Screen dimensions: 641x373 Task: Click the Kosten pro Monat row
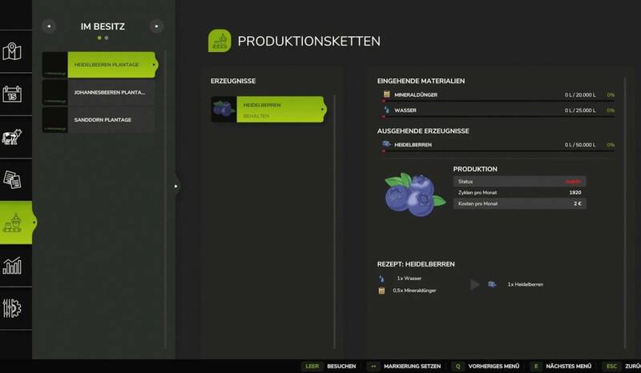pyautogui.click(x=519, y=203)
